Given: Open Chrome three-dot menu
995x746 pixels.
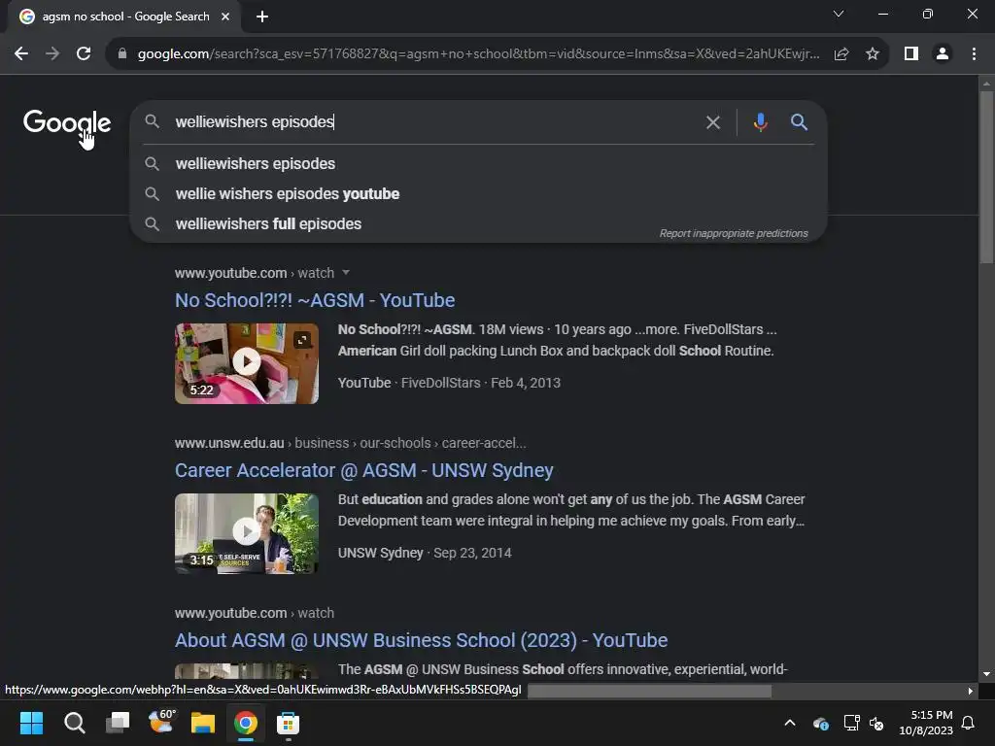Looking at the screenshot, I should [974, 54].
